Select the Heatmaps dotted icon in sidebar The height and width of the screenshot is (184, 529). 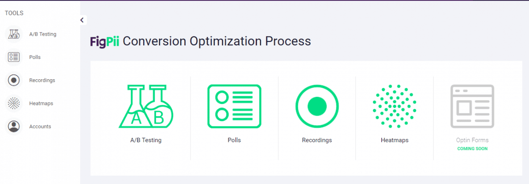pos(14,103)
